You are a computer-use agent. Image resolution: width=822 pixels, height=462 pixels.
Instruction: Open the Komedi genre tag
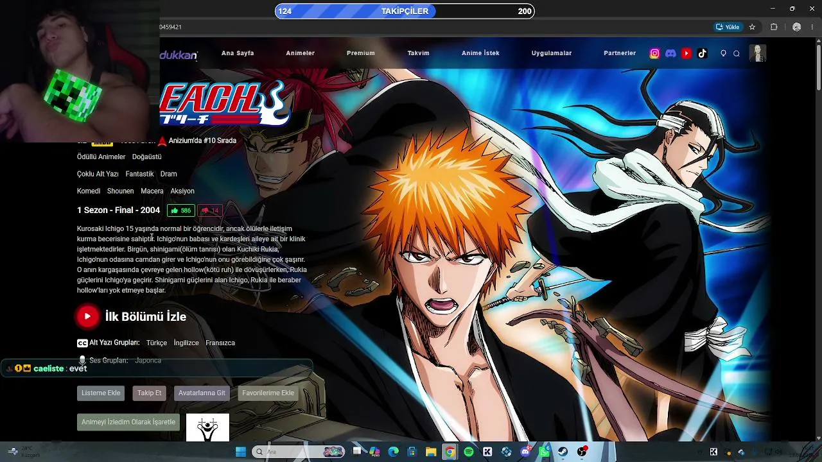[89, 191]
